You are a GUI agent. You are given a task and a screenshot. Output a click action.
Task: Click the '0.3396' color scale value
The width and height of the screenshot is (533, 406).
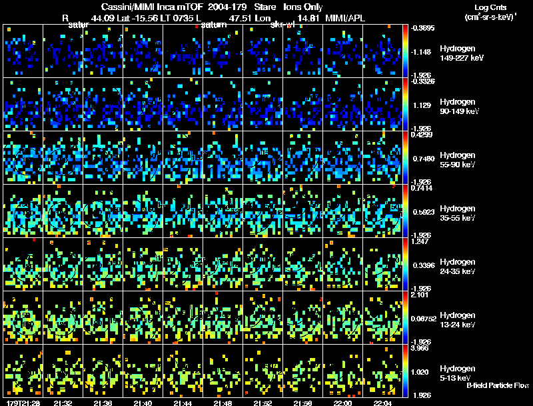click(424, 265)
